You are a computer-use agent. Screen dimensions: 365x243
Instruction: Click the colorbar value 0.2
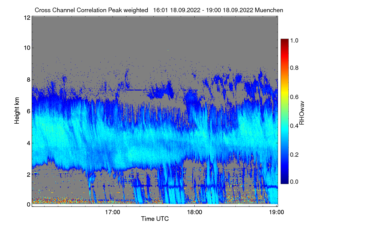(295, 155)
